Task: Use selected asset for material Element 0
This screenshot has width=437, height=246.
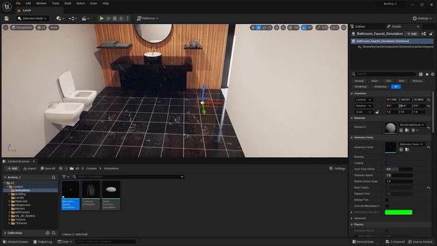Action: pos(401,131)
